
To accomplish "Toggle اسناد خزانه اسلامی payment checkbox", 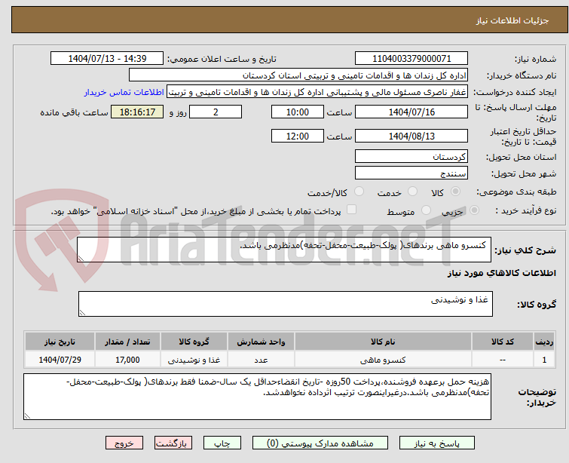I will tap(351, 210).
